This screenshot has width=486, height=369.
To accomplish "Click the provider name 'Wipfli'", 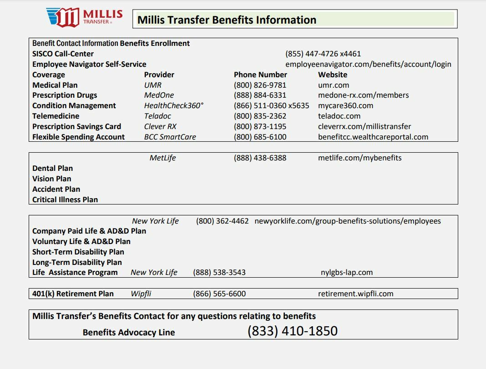I will tap(141, 294).
